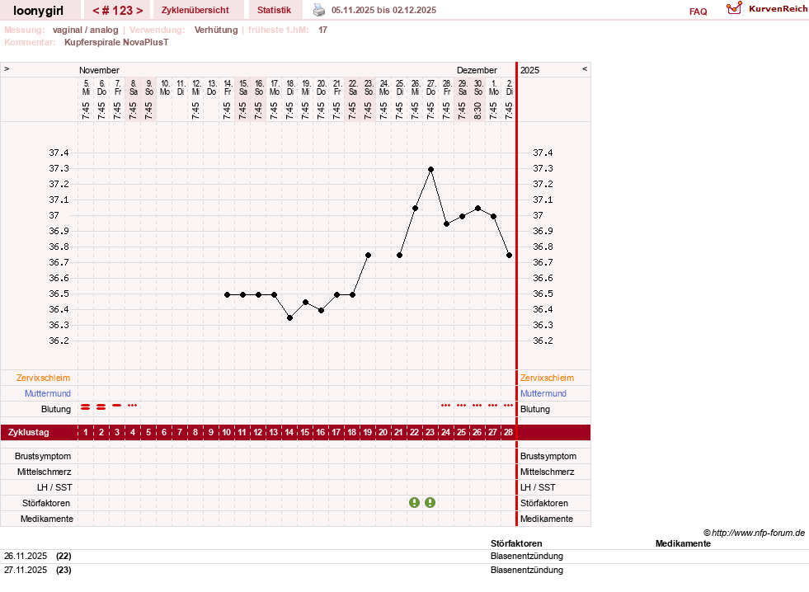Go to next cycle via right angle bracket
The image size is (809, 592).
[x=139, y=11]
